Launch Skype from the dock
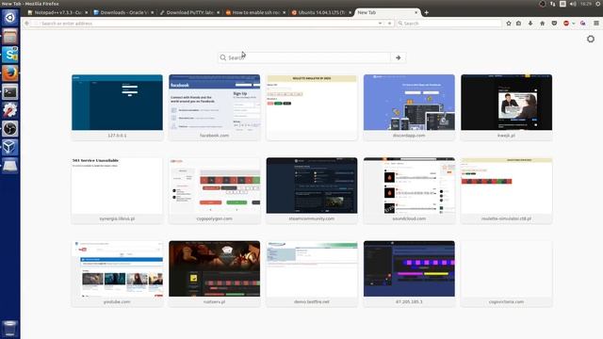This screenshot has width=603, height=339. [10, 55]
